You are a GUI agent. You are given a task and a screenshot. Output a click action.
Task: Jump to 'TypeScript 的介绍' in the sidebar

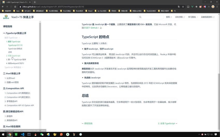(x=15, y=45)
